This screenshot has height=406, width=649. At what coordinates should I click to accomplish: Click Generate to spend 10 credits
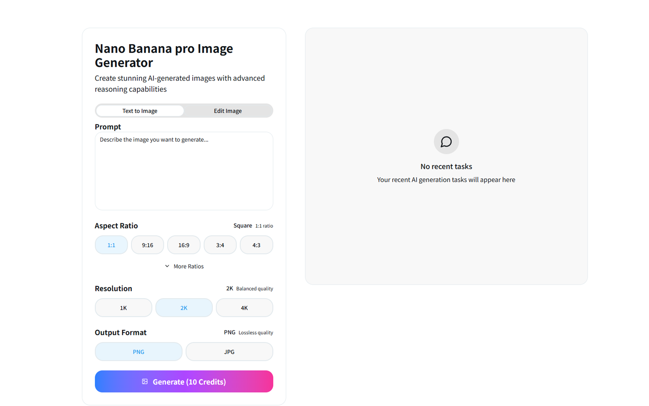(184, 381)
